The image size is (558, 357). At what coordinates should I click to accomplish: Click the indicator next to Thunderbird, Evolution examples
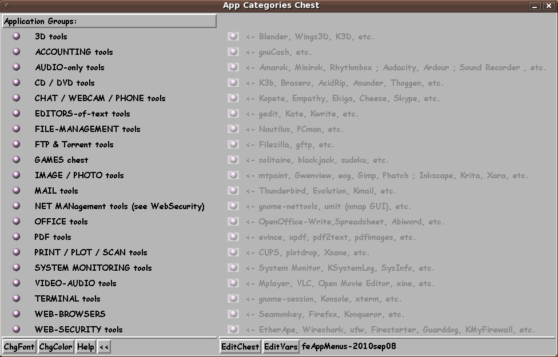233,190
